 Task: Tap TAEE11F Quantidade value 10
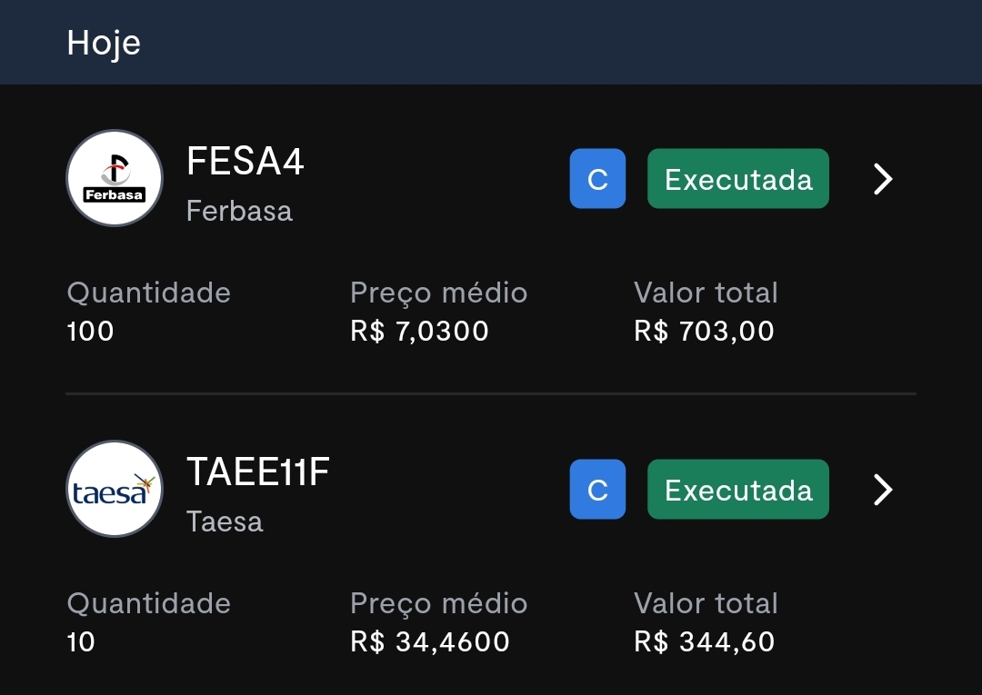coord(81,641)
